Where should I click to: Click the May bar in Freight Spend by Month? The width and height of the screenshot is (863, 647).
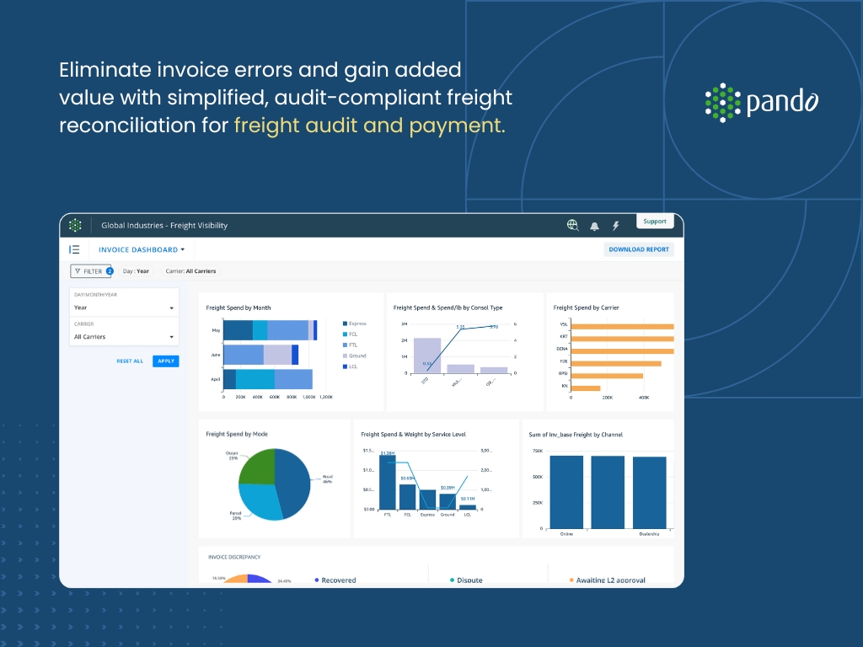[x=271, y=330]
